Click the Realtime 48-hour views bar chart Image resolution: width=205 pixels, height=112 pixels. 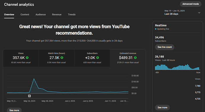(x=178, y=67)
